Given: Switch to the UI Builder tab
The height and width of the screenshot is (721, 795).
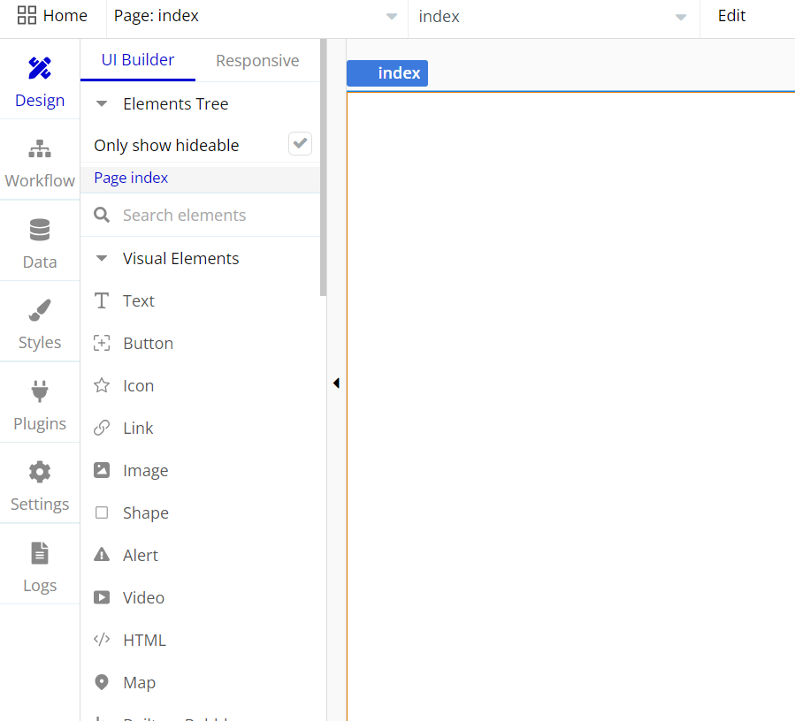Looking at the screenshot, I should pos(138,60).
